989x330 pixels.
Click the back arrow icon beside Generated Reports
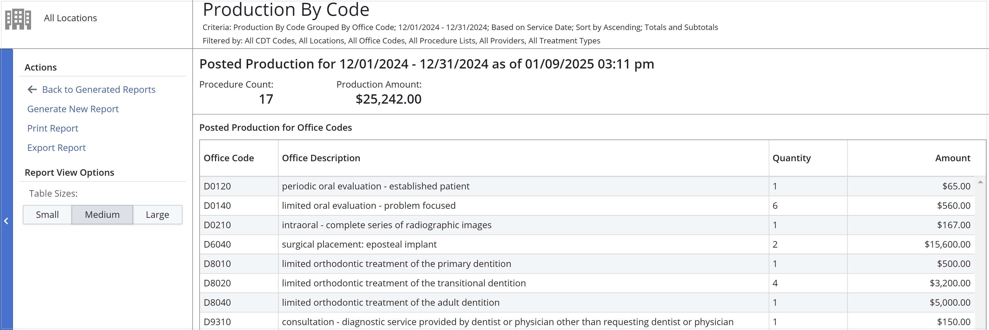[x=32, y=90]
